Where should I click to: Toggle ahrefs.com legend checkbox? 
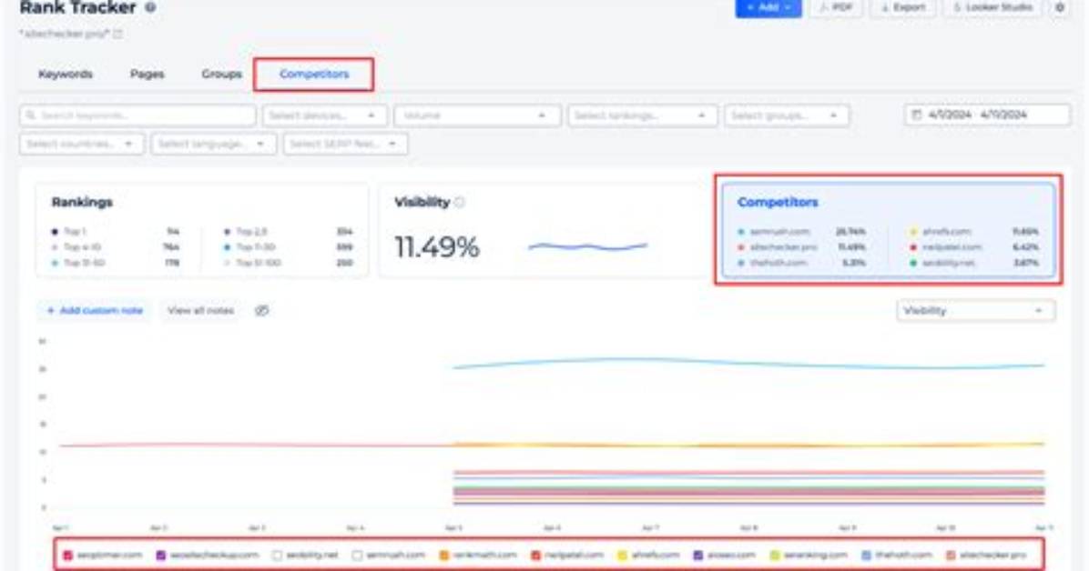point(622,555)
